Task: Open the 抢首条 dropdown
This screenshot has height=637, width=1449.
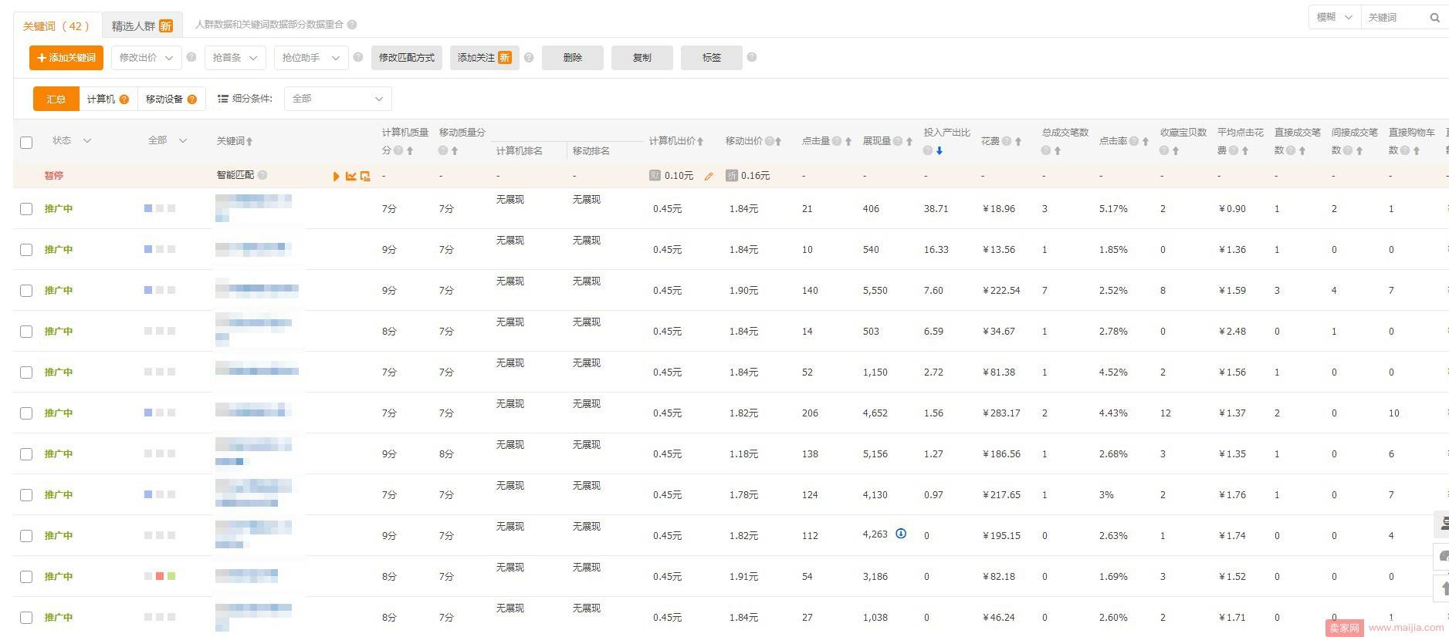Action: point(235,58)
